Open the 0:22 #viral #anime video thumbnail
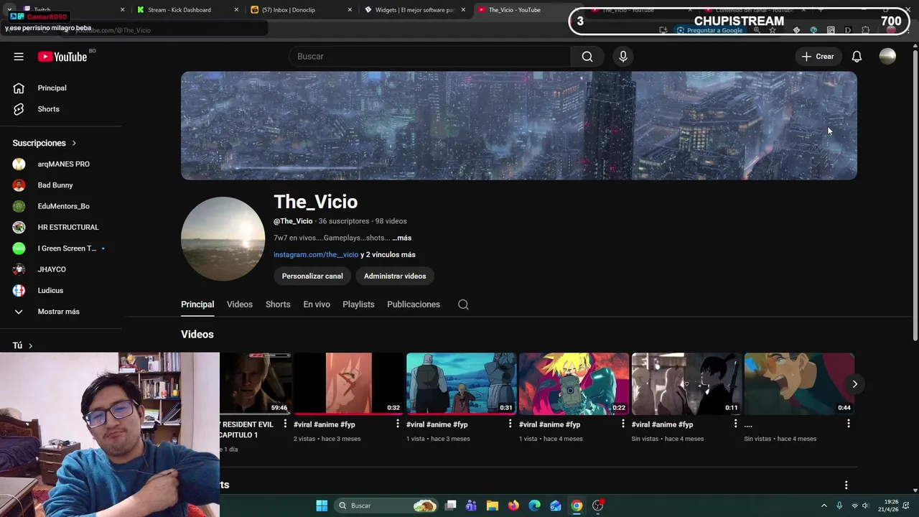 point(574,383)
